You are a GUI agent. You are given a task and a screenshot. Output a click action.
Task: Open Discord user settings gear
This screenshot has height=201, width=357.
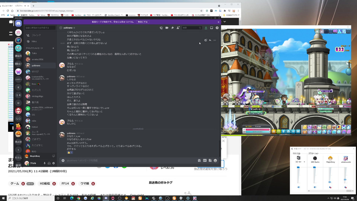point(54,163)
